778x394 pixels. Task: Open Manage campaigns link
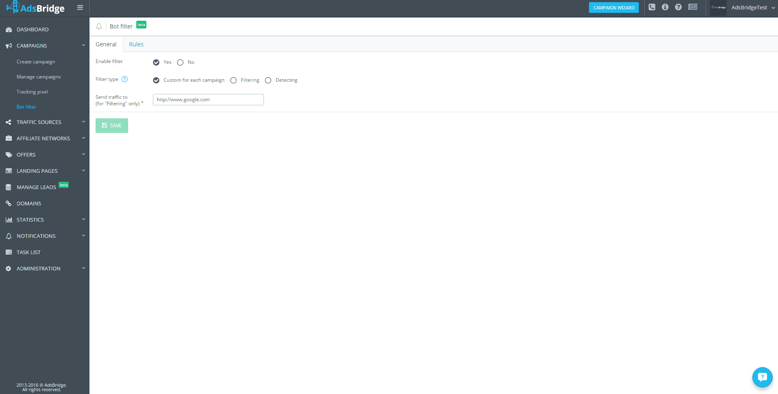pyautogui.click(x=39, y=77)
